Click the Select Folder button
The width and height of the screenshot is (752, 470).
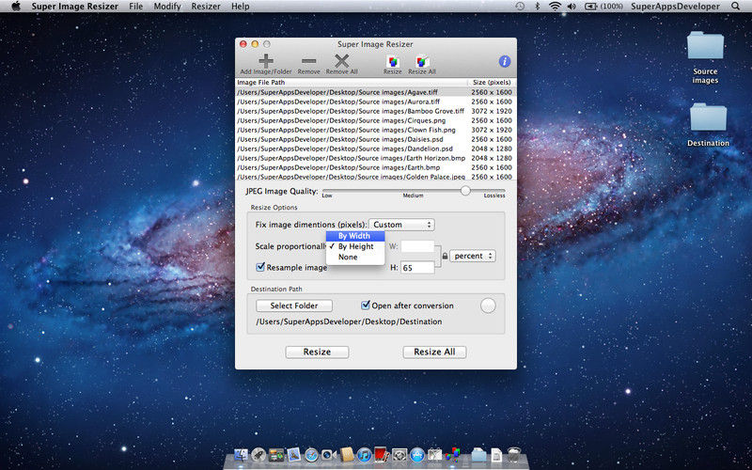[x=294, y=305]
